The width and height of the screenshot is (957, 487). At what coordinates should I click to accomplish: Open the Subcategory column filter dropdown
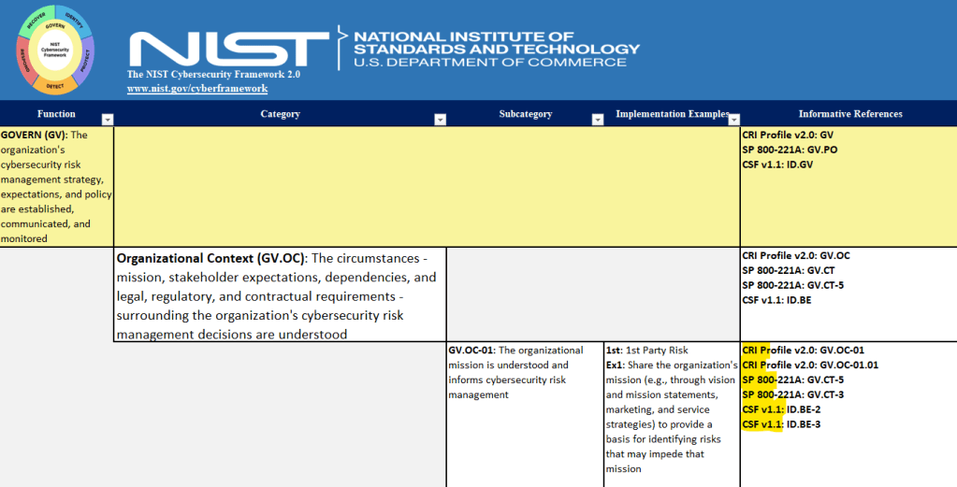pyautogui.click(x=598, y=119)
